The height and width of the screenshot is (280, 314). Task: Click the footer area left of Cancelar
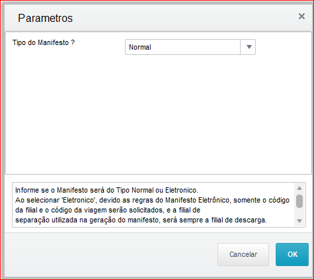[110, 254]
